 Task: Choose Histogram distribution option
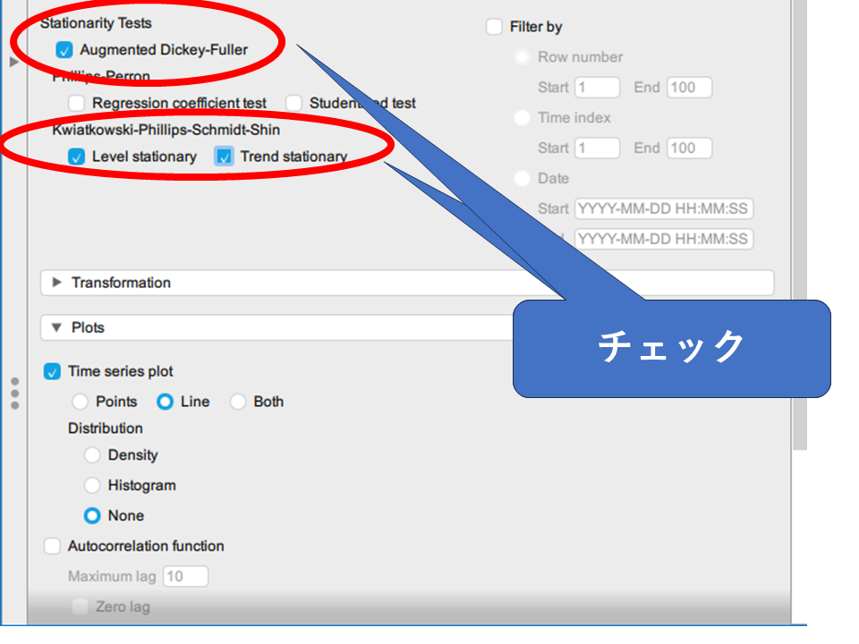point(92,486)
